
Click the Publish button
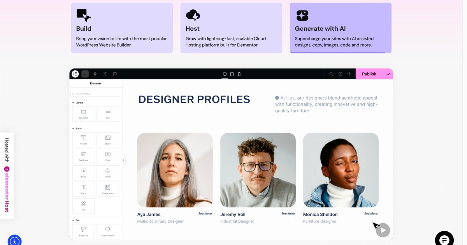369,74
